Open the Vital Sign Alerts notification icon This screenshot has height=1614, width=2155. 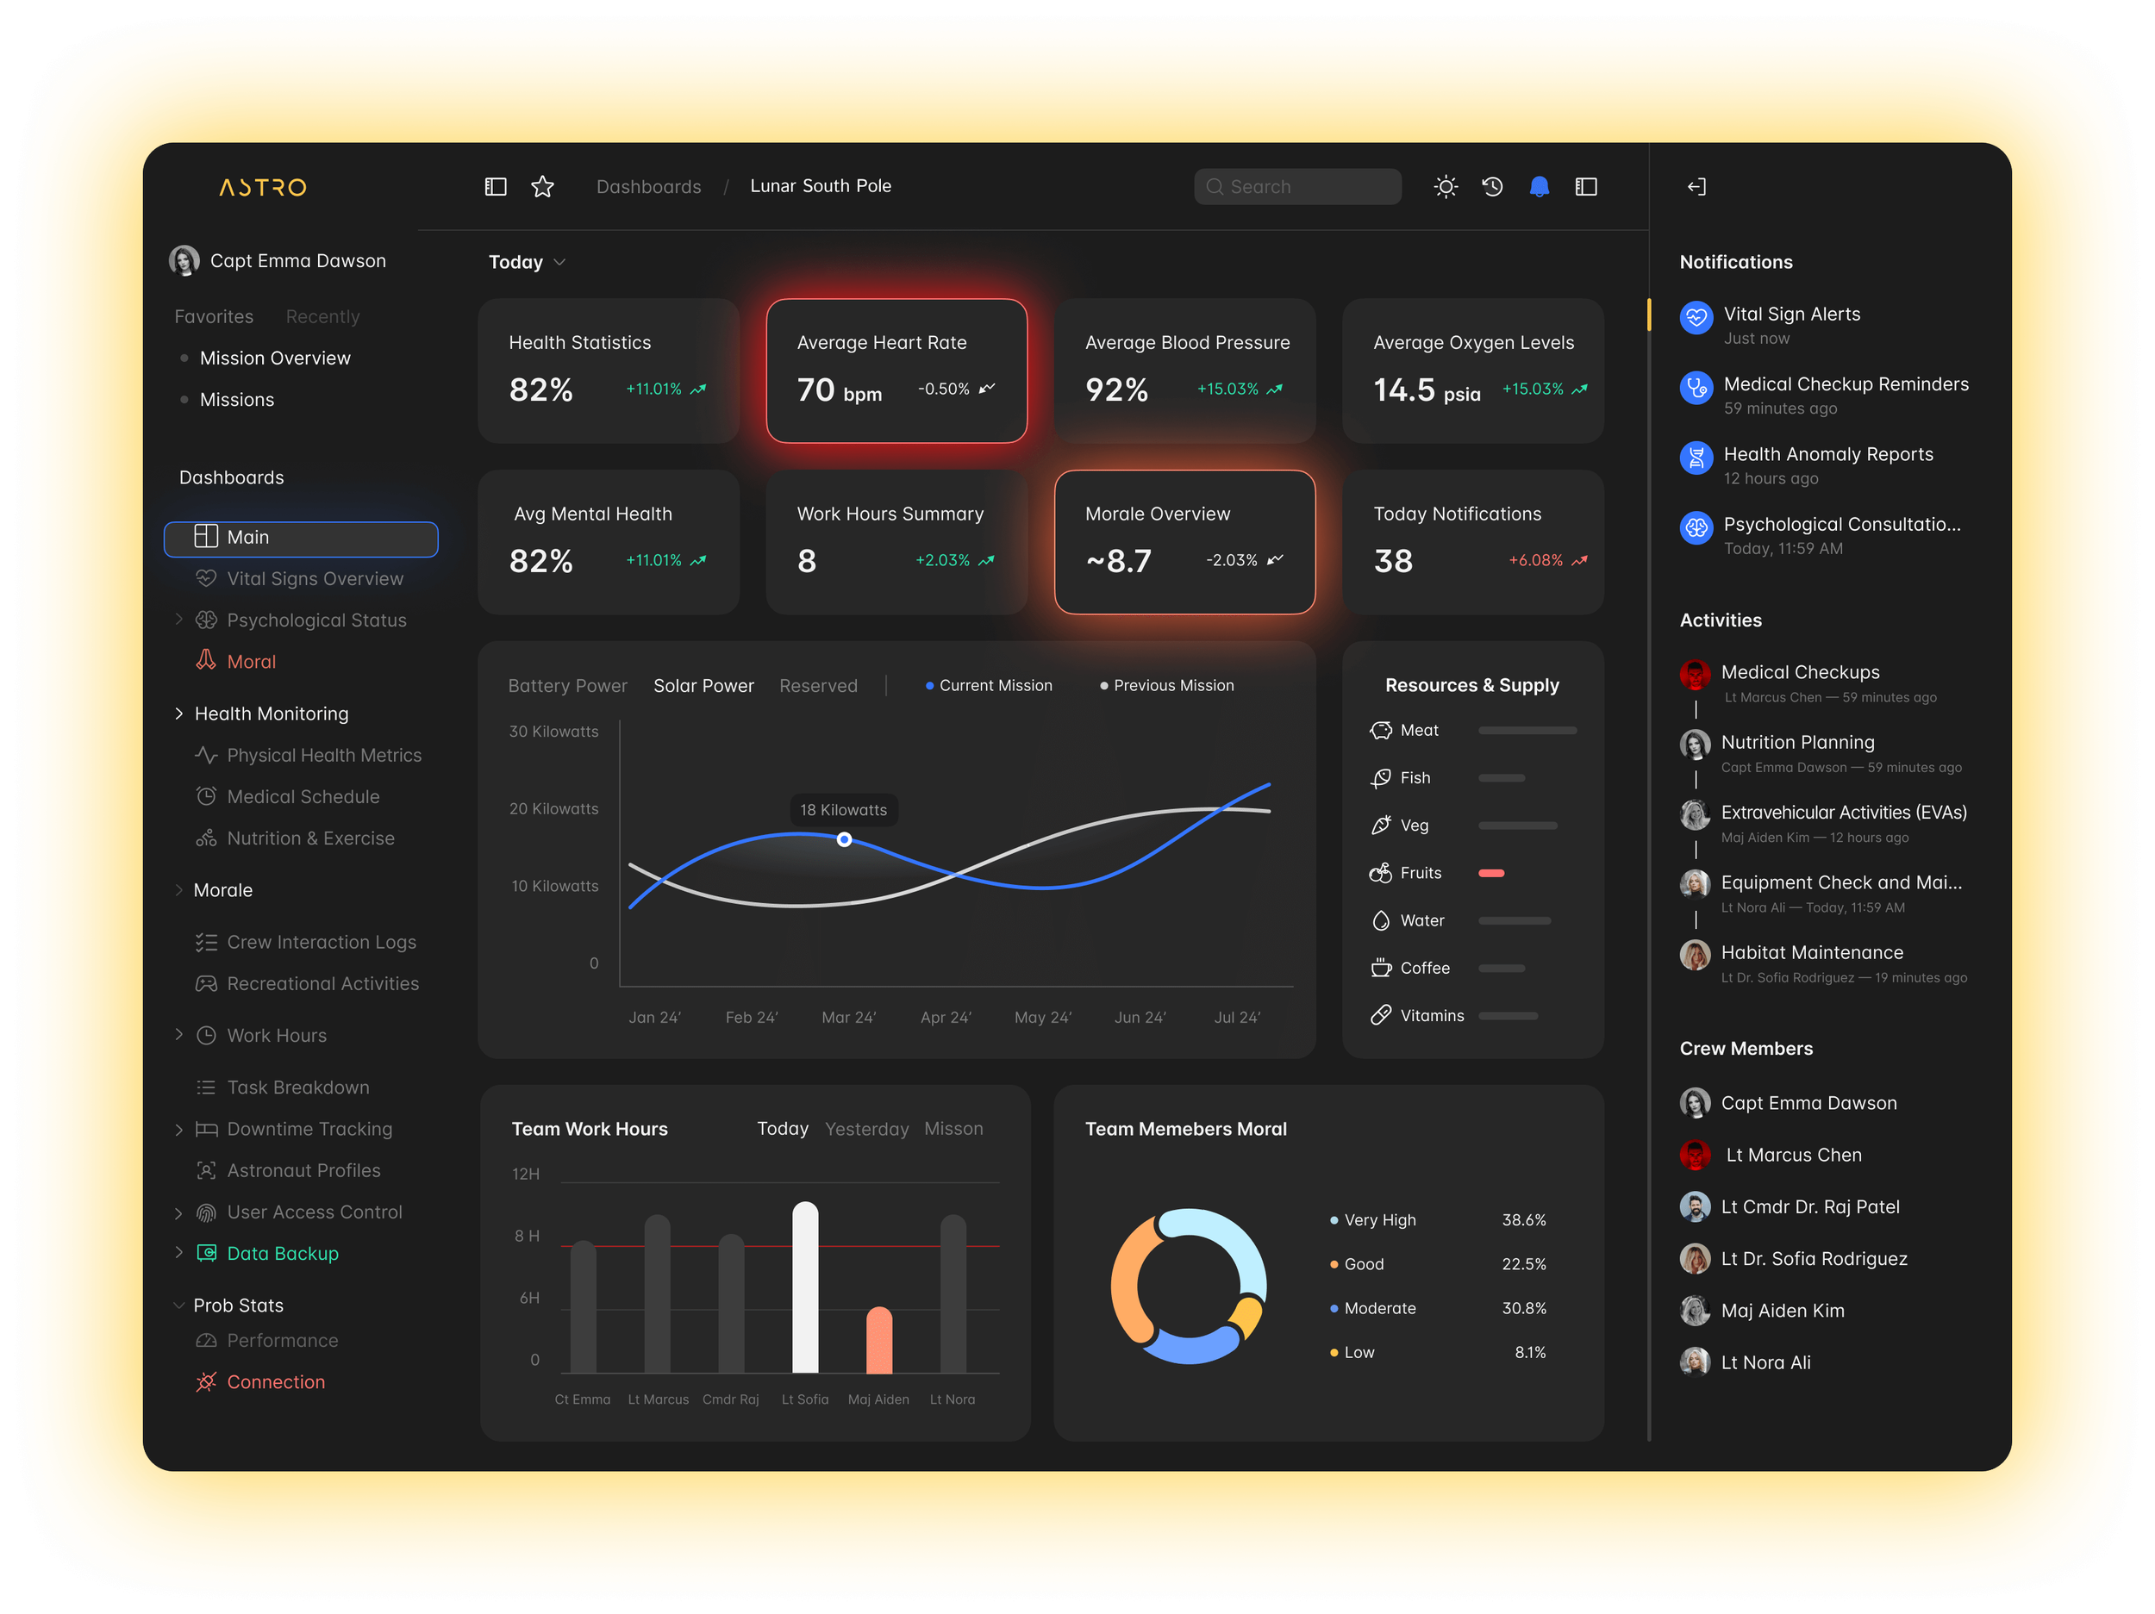coord(1696,317)
